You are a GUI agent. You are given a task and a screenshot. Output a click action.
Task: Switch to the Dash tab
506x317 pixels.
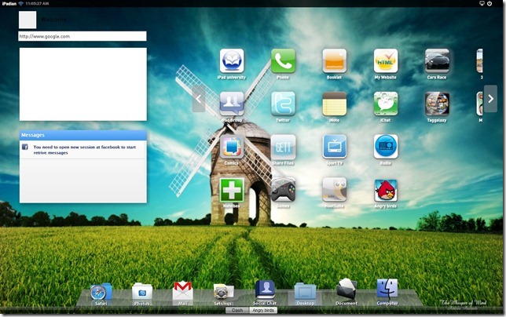(237, 310)
